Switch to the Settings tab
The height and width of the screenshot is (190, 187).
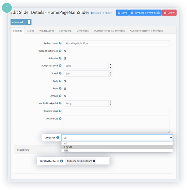click(x=17, y=31)
